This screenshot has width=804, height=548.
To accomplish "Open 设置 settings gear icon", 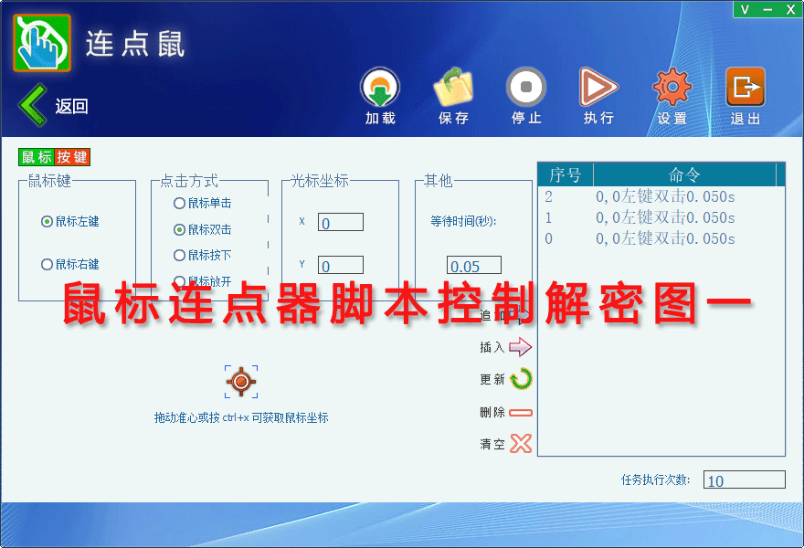I will pos(672,88).
